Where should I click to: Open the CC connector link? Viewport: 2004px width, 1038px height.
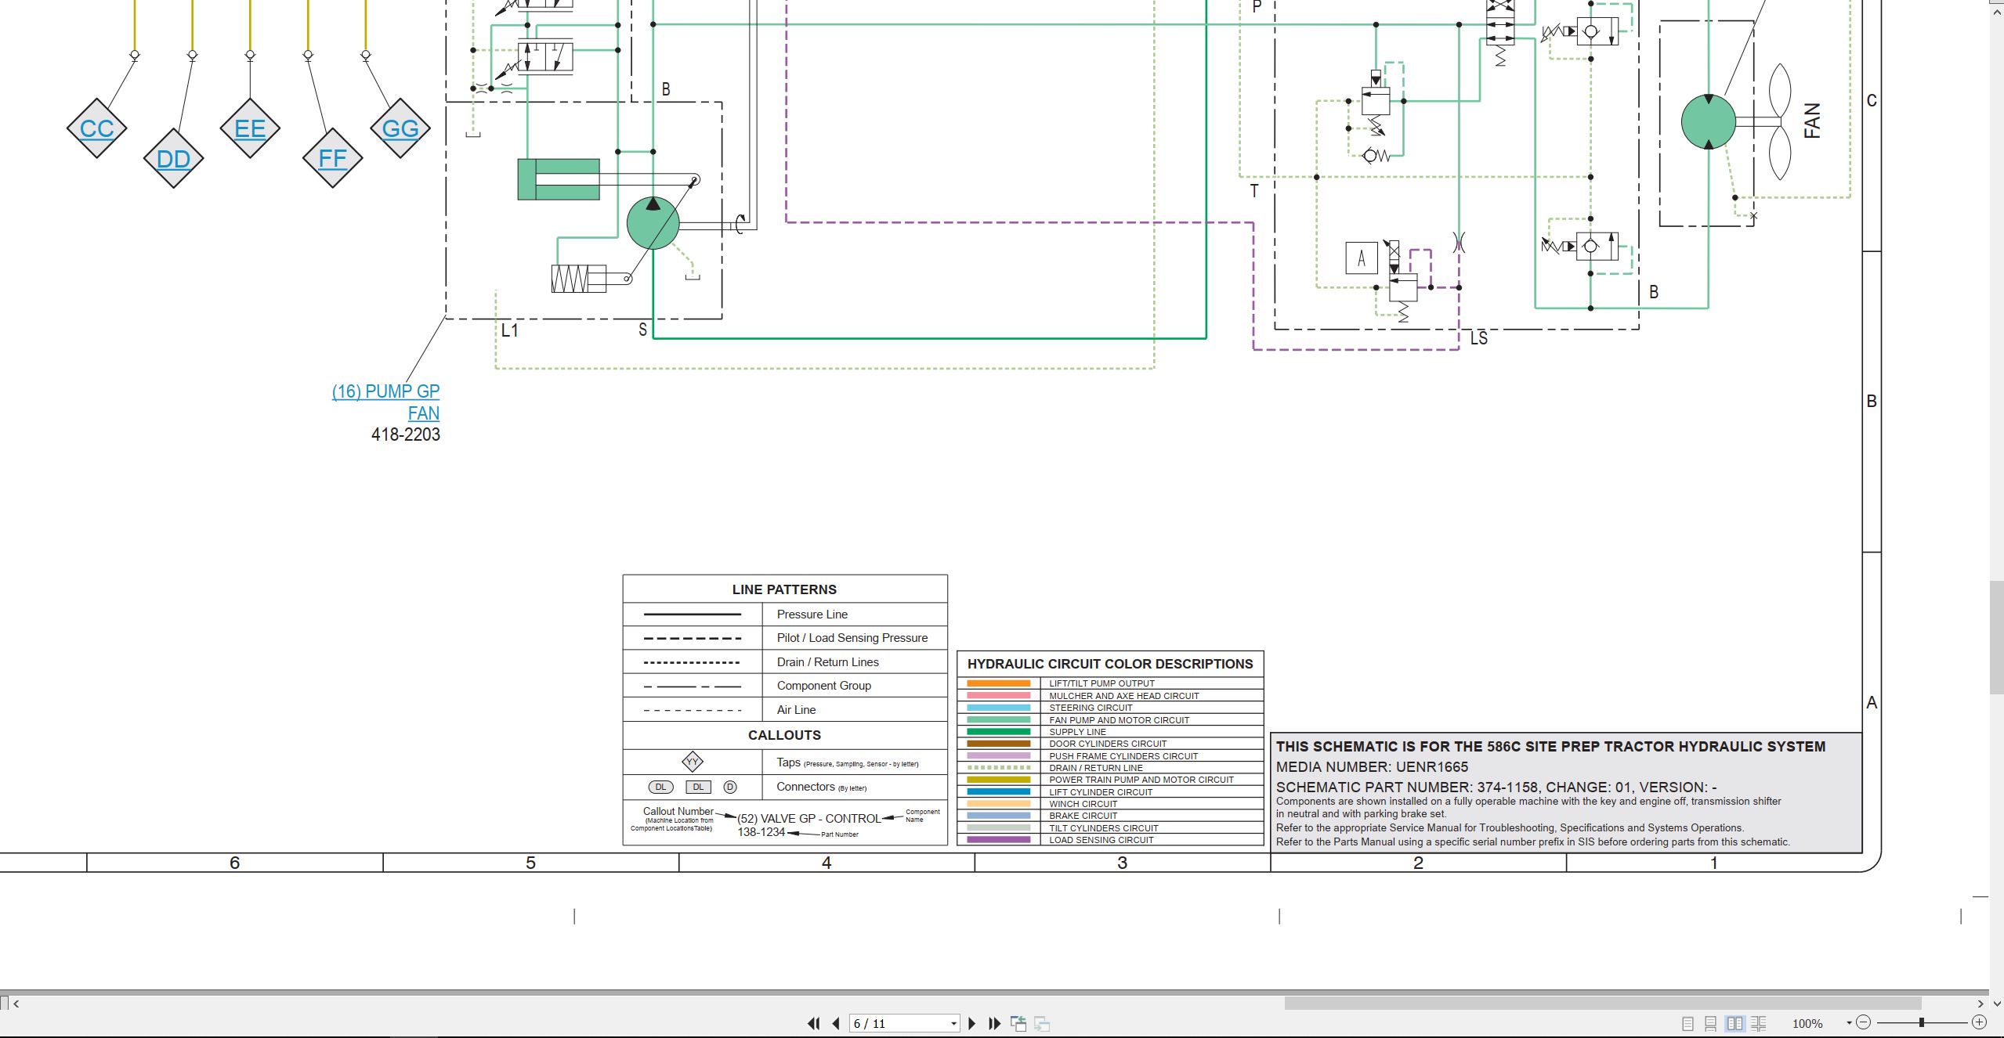pos(96,128)
